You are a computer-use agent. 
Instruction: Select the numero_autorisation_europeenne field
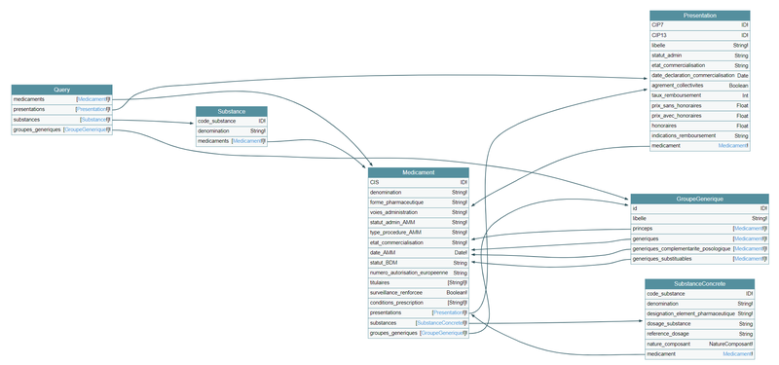click(419, 273)
